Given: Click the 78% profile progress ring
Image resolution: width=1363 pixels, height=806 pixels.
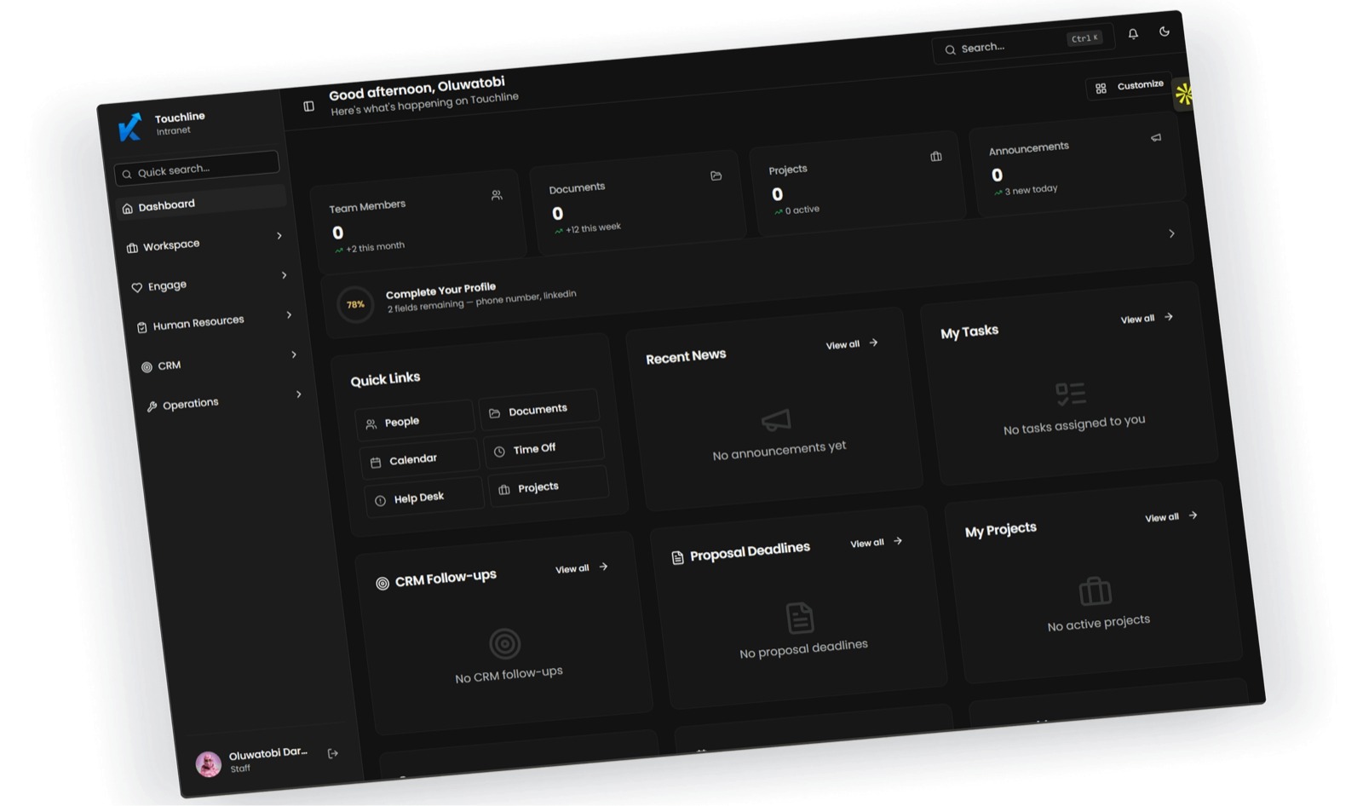Looking at the screenshot, I should point(355,304).
